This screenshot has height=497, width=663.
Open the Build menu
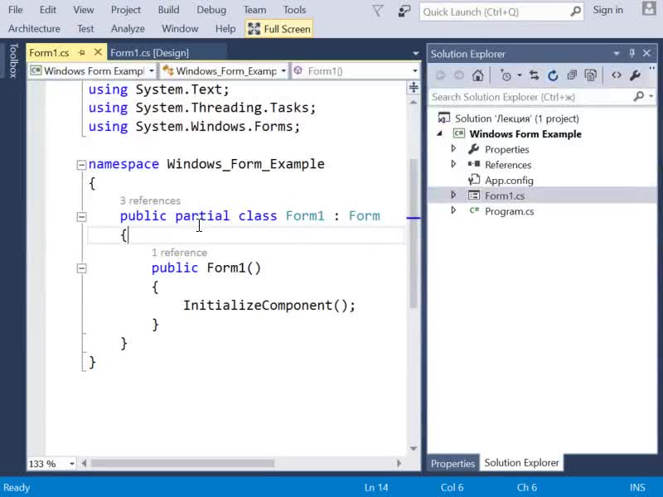169,10
